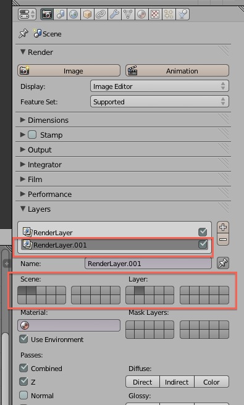Open the Physics tab
This screenshot has width=244, height=405.
click(x=182, y=14)
